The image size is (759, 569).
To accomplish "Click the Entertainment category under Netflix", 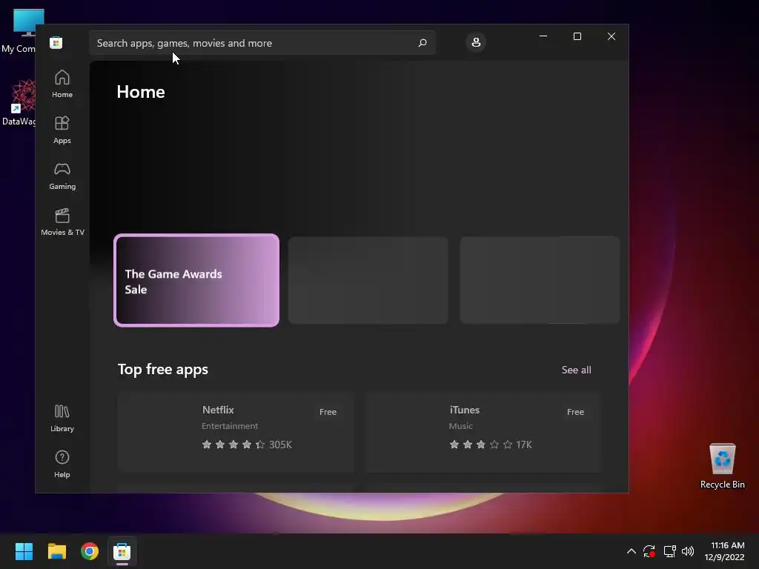I will click(x=230, y=426).
